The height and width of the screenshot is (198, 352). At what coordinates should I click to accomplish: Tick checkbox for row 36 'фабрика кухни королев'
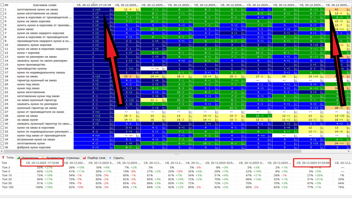click(2, 147)
